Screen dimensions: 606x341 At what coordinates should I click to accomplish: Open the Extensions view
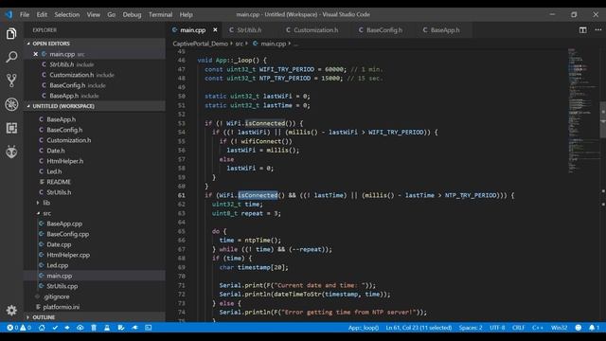(x=11, y=128)
